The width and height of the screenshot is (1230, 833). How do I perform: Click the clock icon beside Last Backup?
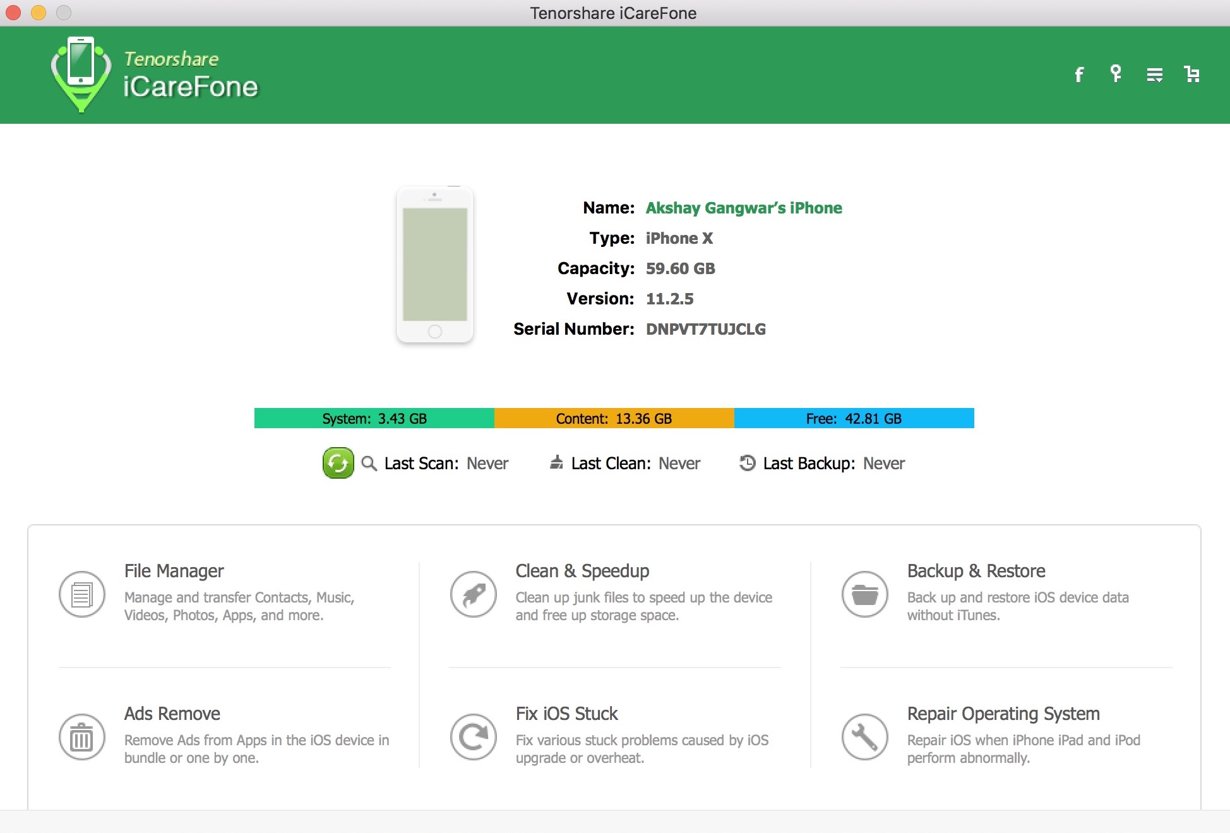[748, 463]
